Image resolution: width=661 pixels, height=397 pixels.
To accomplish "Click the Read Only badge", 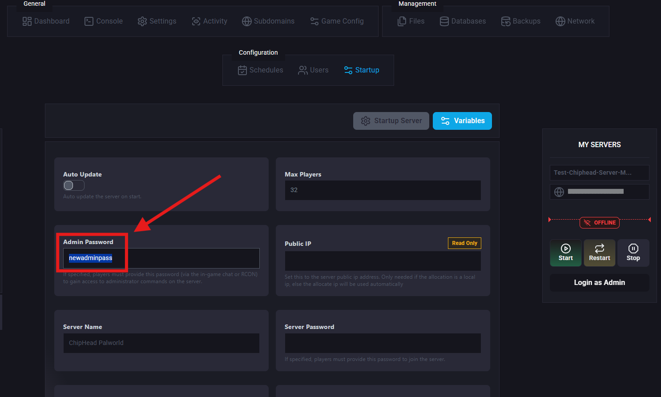I will pyautogui.click(x=464, y=243).
